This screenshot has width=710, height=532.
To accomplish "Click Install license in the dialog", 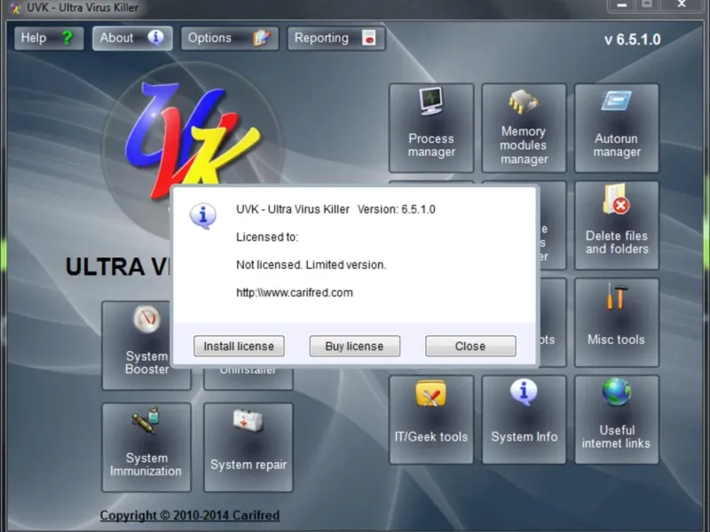I will [239, 346].
